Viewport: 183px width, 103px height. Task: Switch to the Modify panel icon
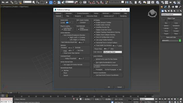click(165, 7)
